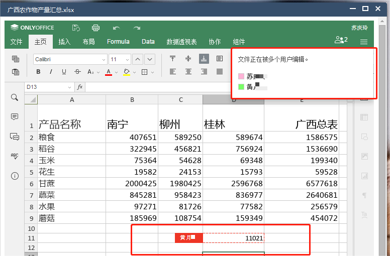Toggle strikethrough formatting

pyautogui.click(x=77, y=72)
